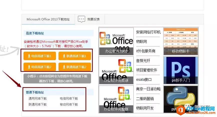Click the 电信高速下载1 button
Screen dimensions: 217x117
tap(40, 56)
